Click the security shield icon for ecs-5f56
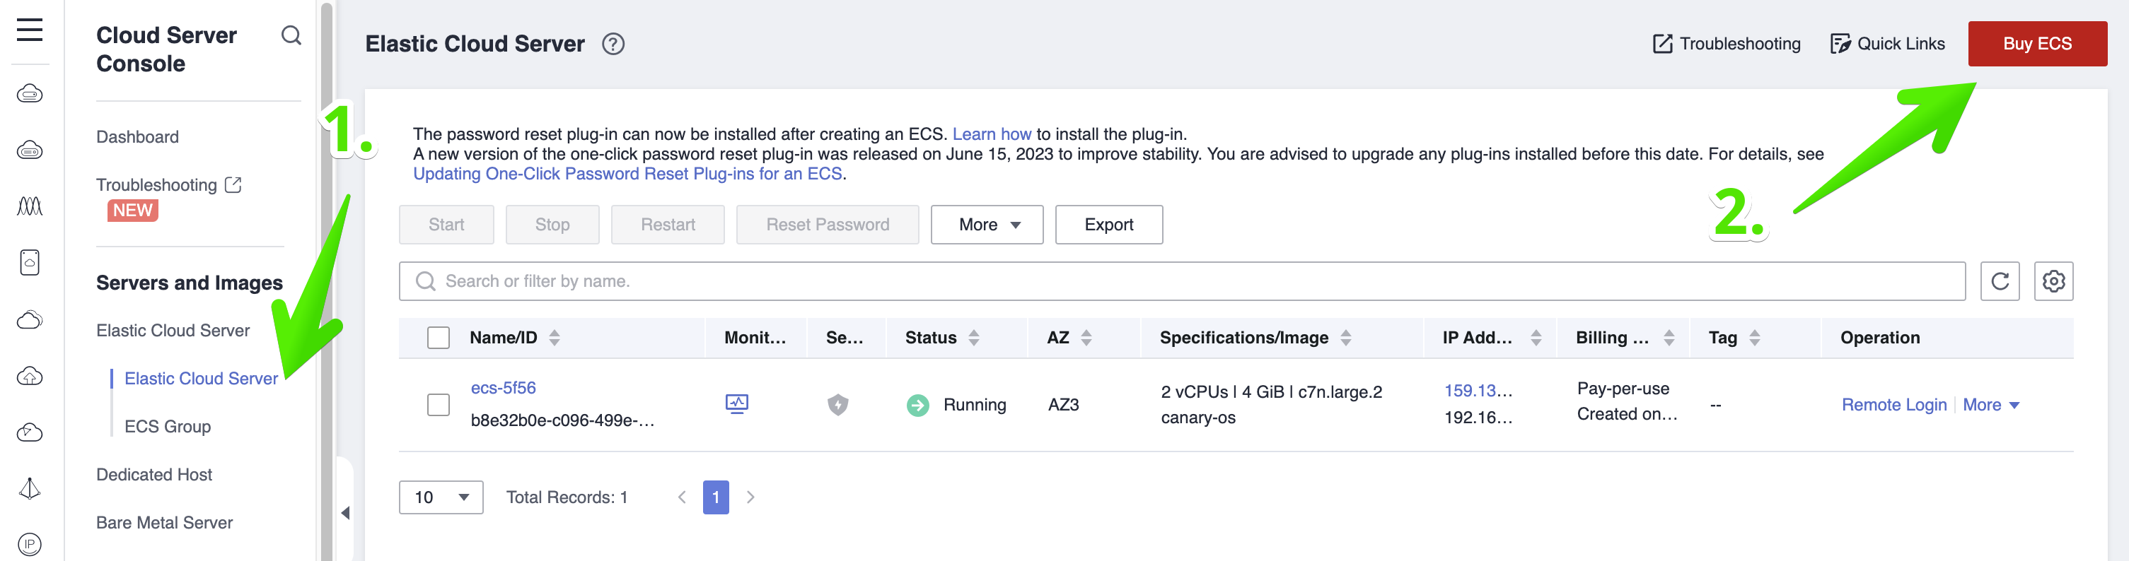This screenshot has height=561, width=2129. pyautogui.click(x=837, y=404)
